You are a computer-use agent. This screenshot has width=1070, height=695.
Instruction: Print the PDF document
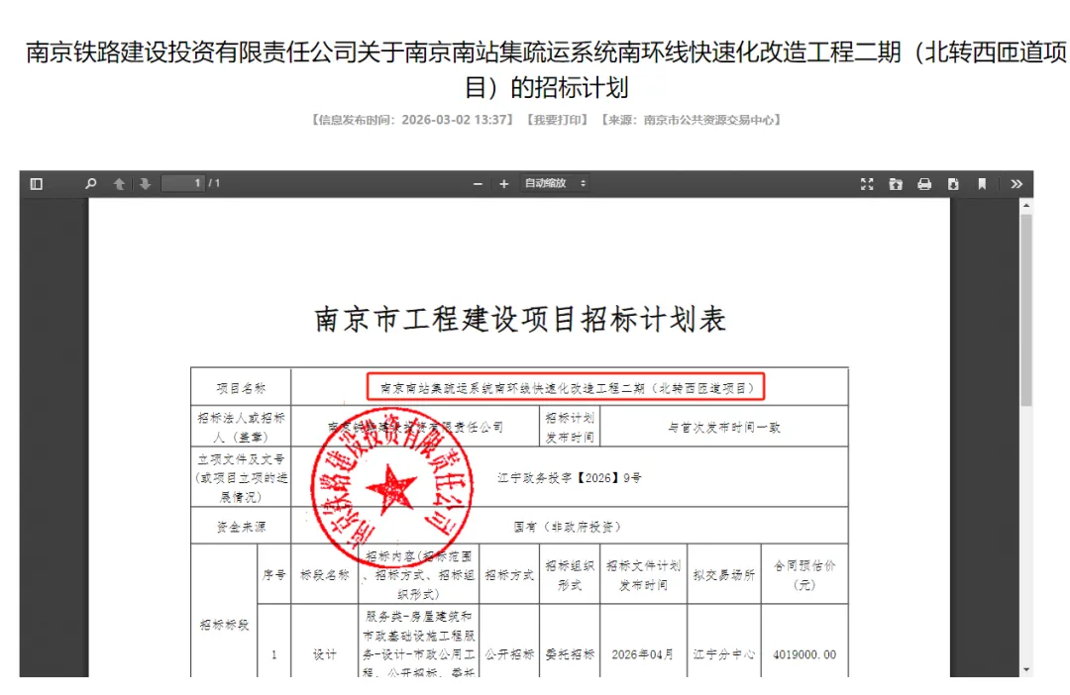pos(924,184)
